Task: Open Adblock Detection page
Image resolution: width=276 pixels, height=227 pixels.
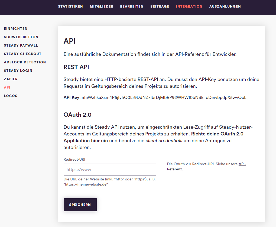Action: coord(25,62)
